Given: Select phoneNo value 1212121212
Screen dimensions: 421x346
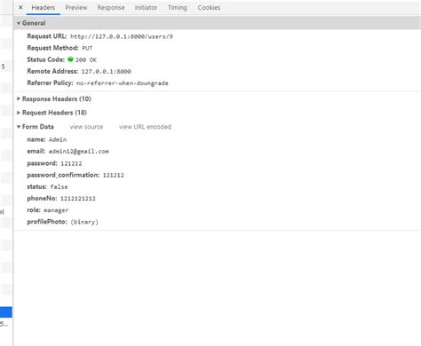Looking at the screenshot, I should pyautogui.click(x=78, y=199).
